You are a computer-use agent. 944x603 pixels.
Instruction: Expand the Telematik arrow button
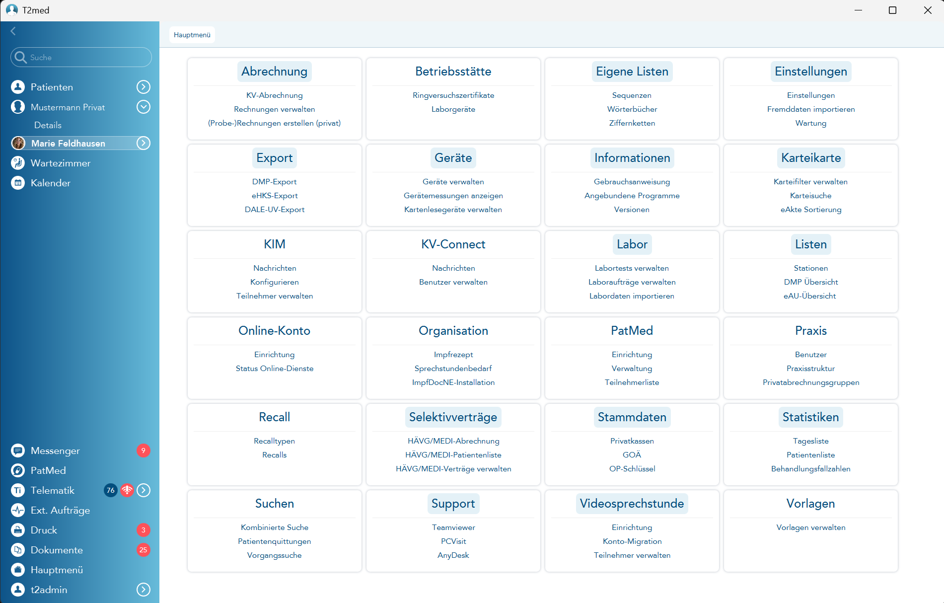144,490
